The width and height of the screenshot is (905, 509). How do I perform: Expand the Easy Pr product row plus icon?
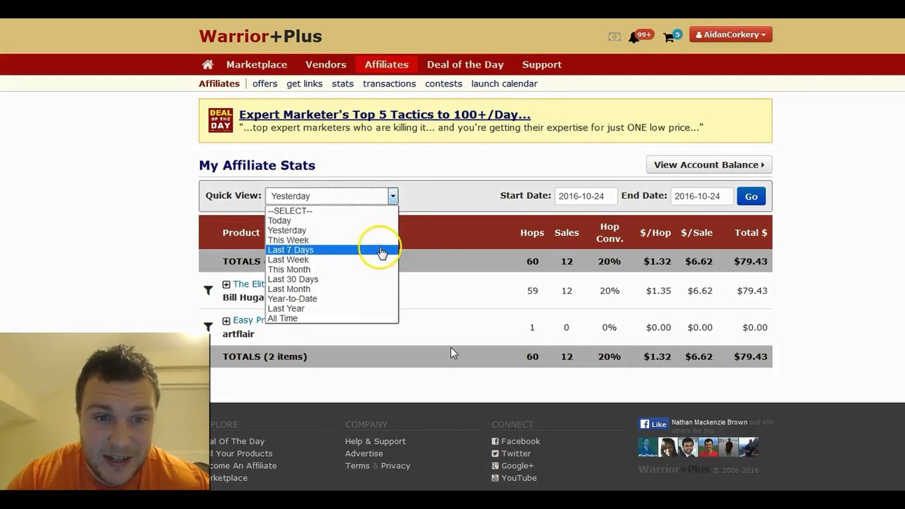click(226, 321)
